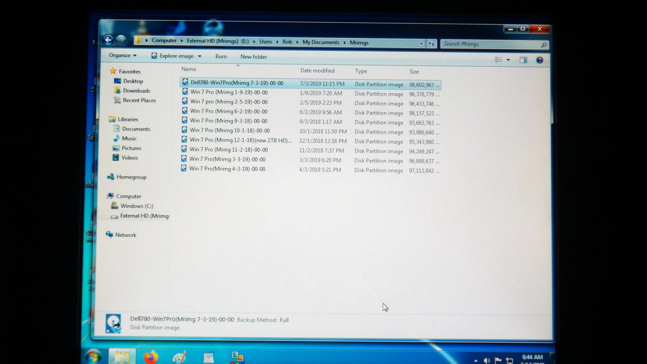
Task: Launch Firefox from the taskbar
Action: pos(151,357)
